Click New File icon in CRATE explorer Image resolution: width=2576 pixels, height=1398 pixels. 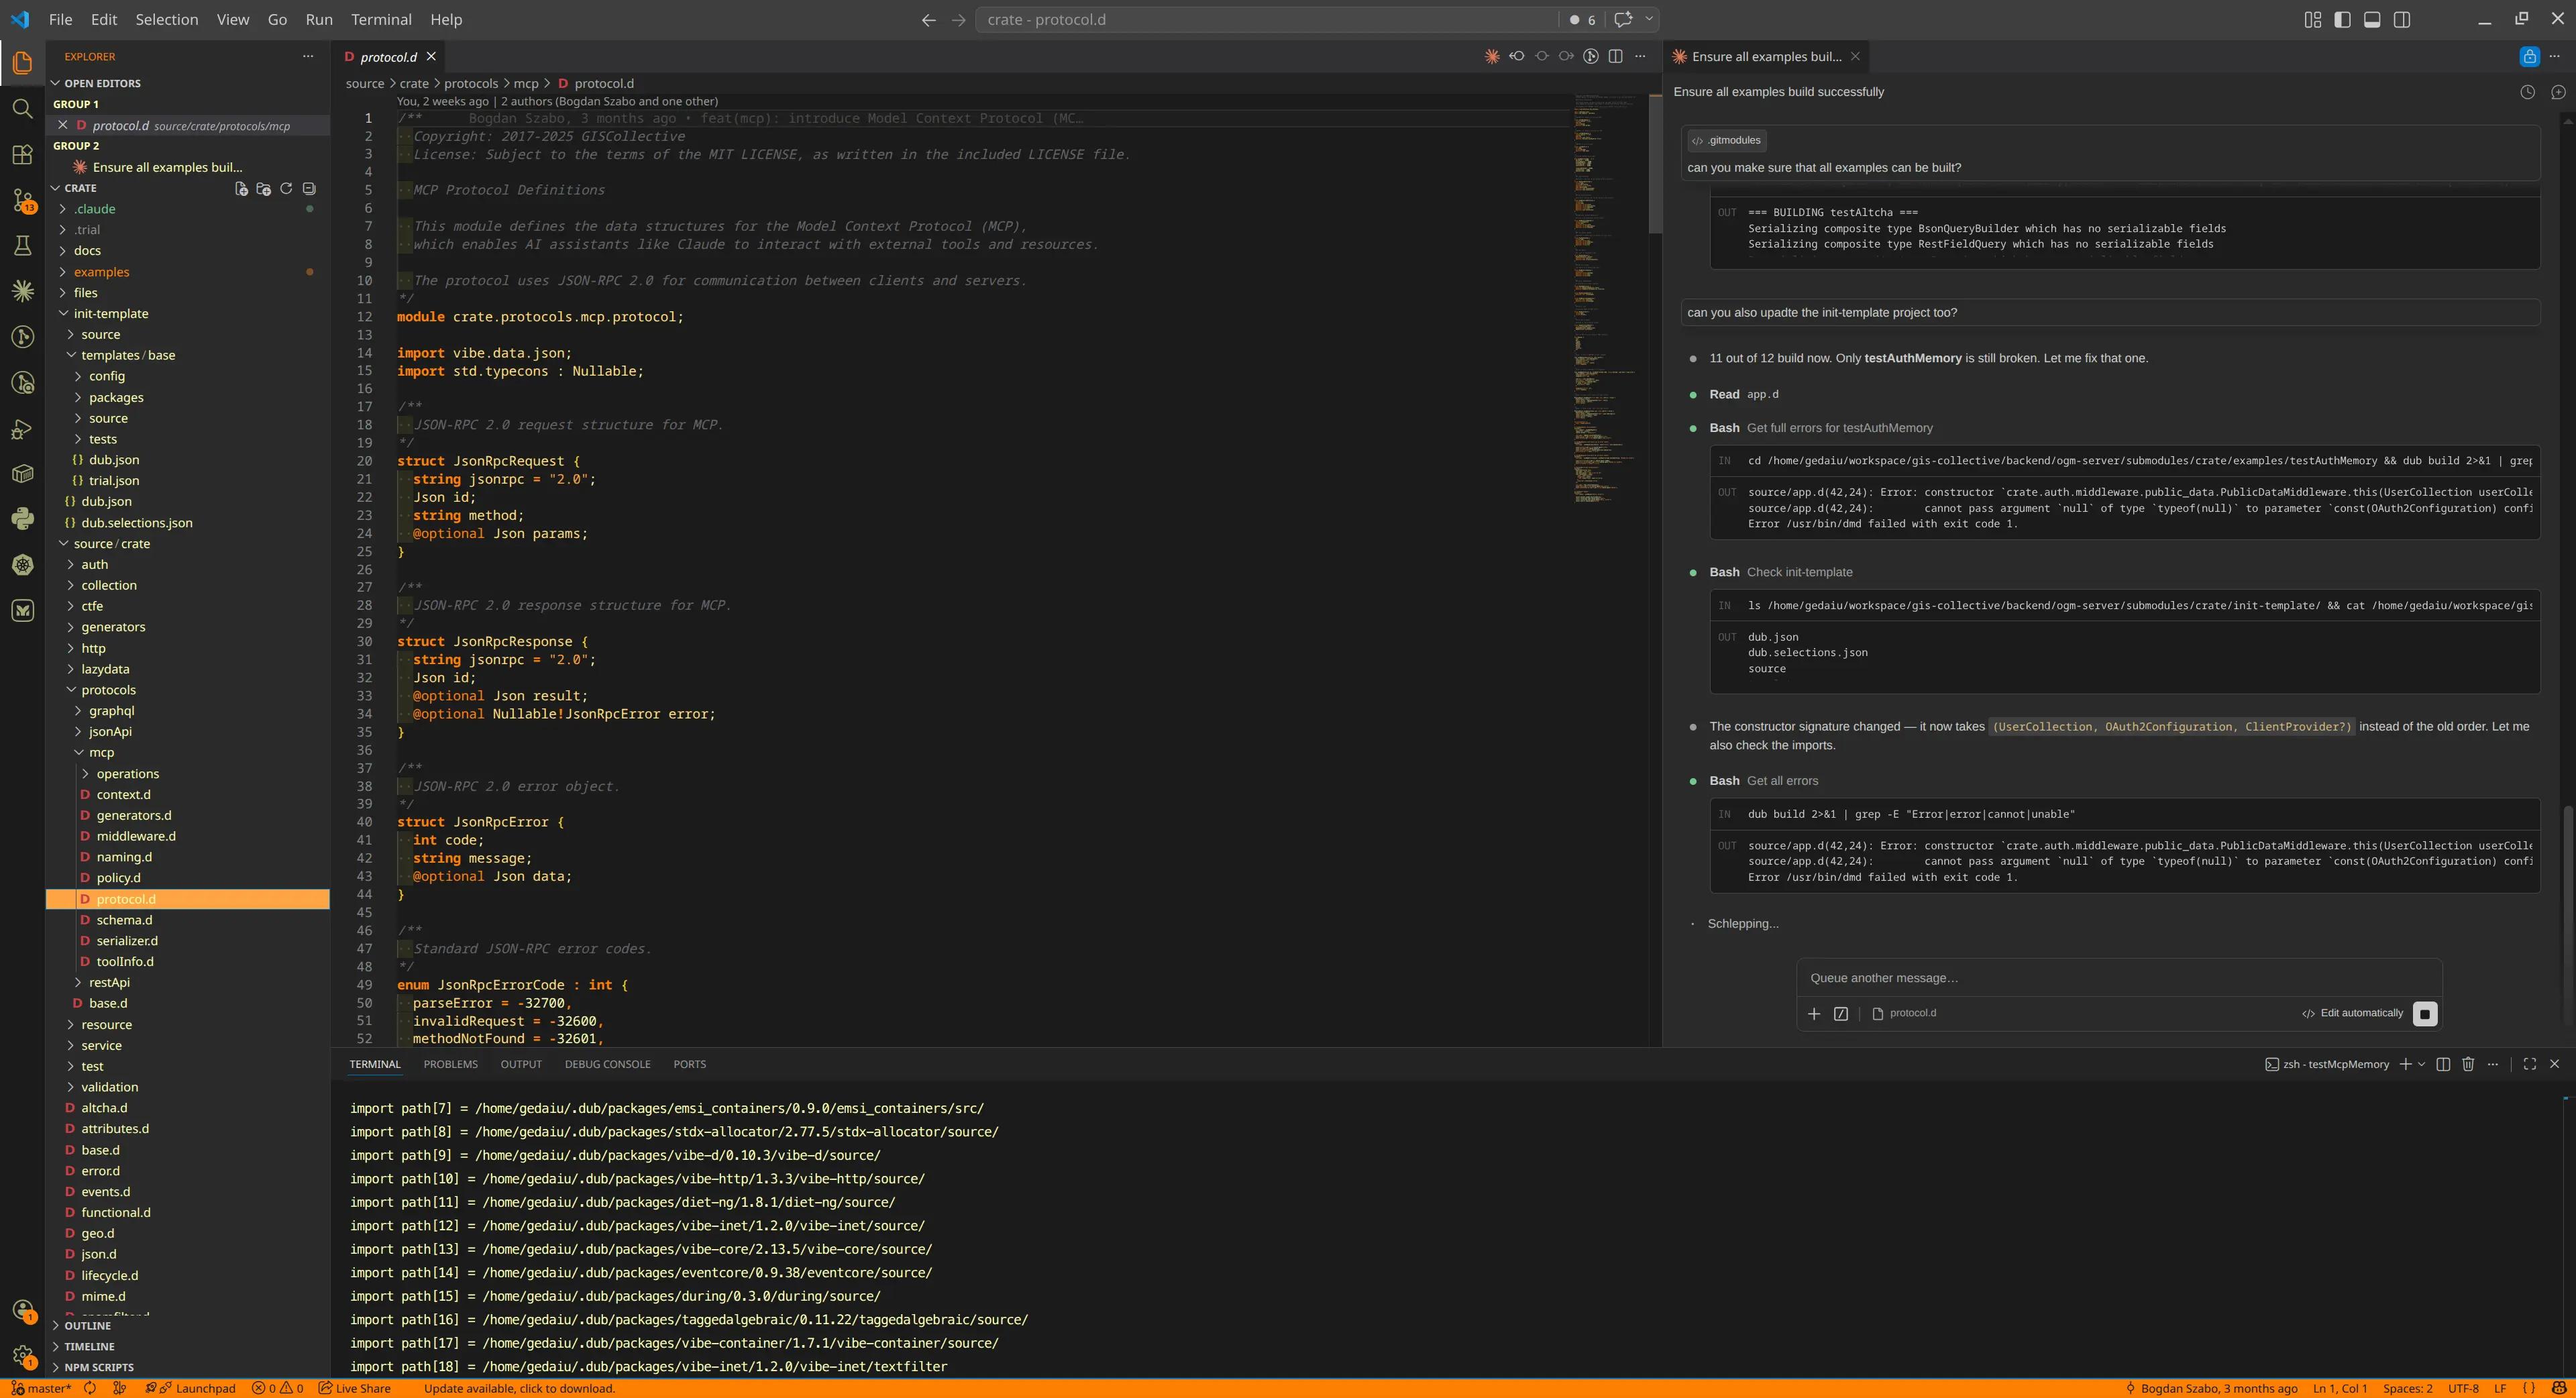pyautogui.click(x=241, y=188)
